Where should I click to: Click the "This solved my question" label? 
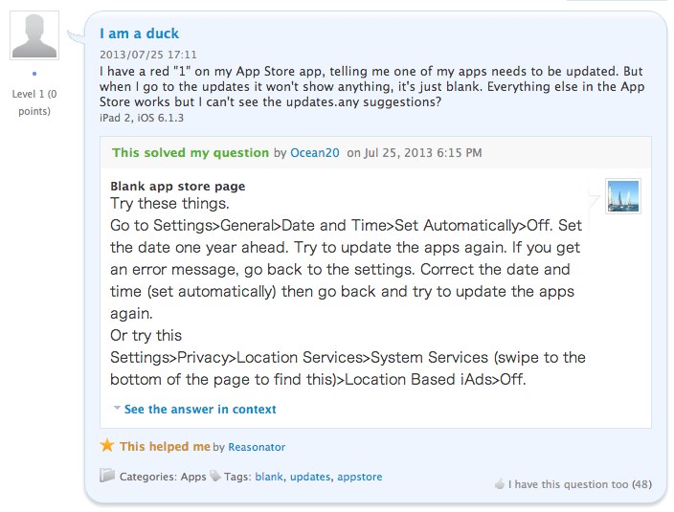point(190,152)
